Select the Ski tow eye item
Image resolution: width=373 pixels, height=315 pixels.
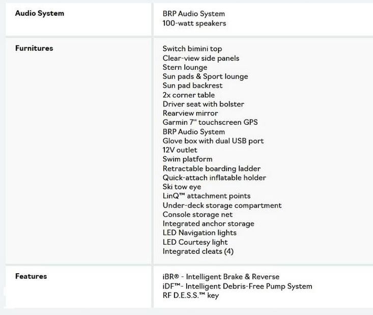click(x=182, y=187)
